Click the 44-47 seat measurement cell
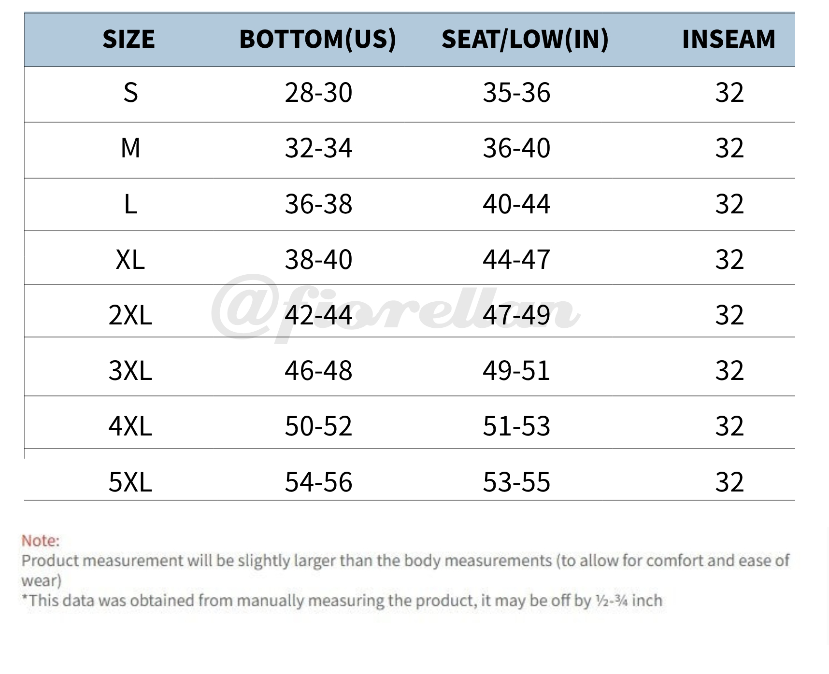 pos(516,259)
